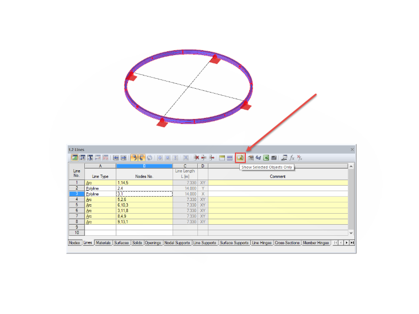This screenshot has height=314, width=419.
Task: Select empty row header 9
Action: click(77, 227)
